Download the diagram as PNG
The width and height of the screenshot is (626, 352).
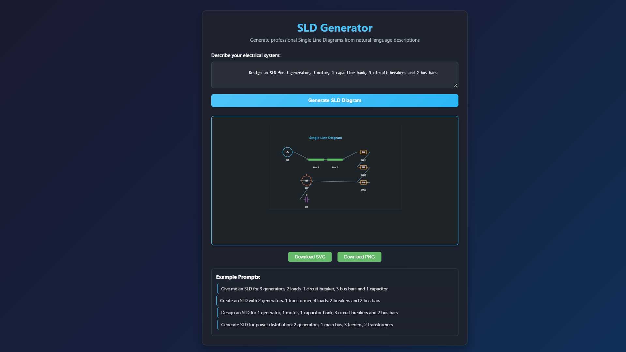pos(359,257)
